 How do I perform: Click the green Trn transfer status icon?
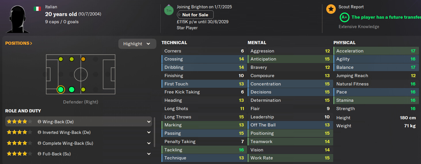point(169,10)
